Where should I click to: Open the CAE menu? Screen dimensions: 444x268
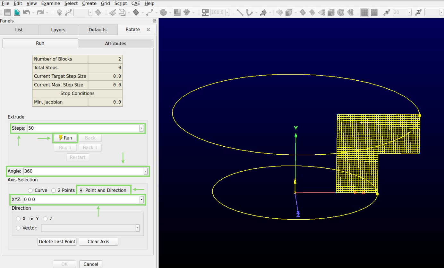click(x=135, y=4)
